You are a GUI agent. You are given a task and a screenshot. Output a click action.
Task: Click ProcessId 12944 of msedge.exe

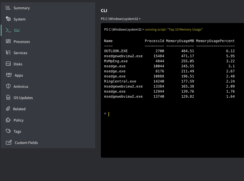(159, 91)
